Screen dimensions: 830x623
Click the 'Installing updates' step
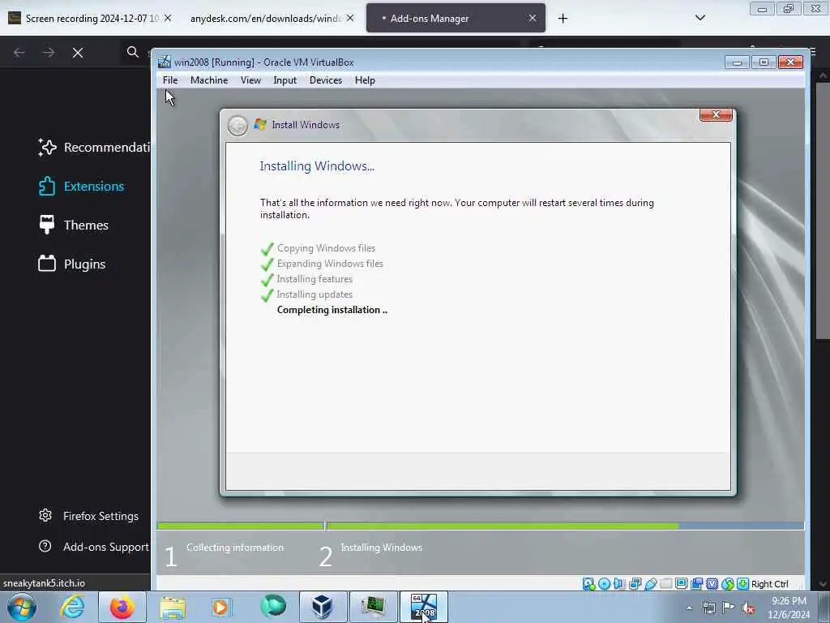[314, 294]
